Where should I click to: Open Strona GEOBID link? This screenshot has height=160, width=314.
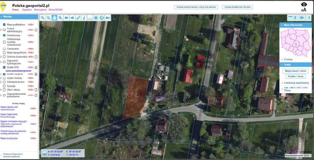tap(56, 10)
